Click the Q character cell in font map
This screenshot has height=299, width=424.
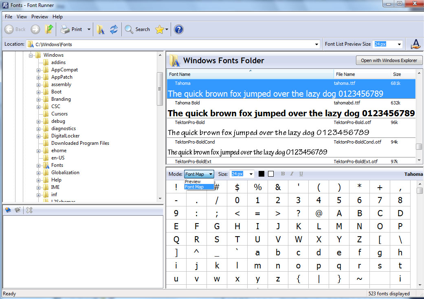click(x=176, y=239)
